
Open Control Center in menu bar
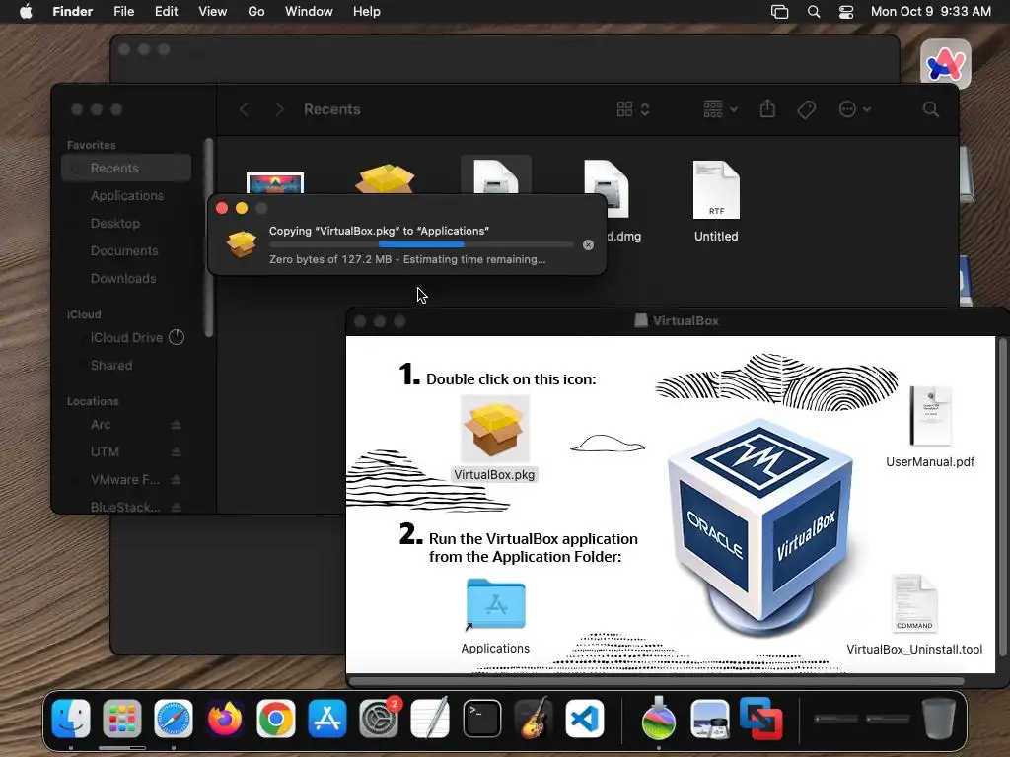(x=845, y=12)
